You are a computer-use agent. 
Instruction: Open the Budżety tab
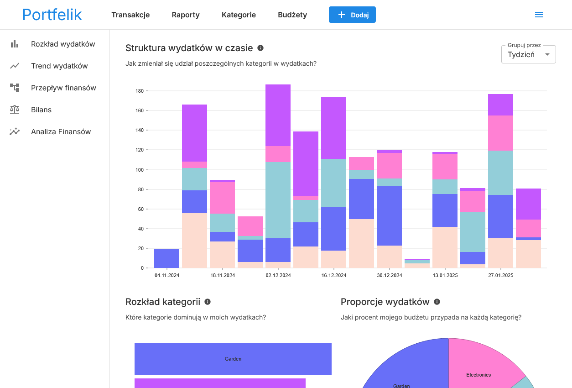[292, 15]
